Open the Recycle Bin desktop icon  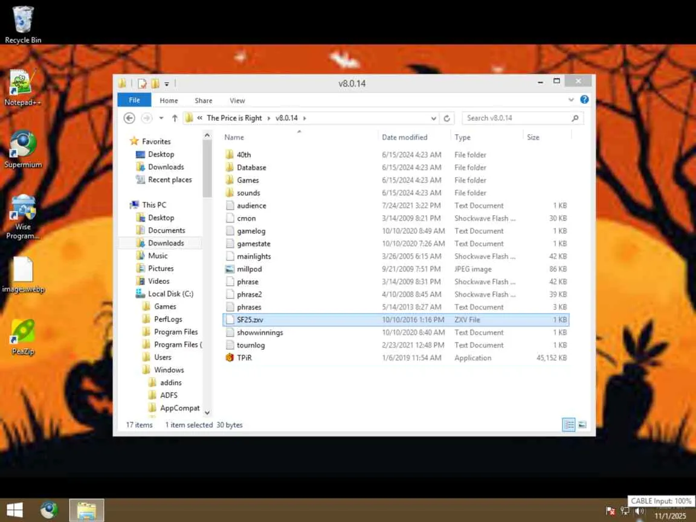[22, 24]
